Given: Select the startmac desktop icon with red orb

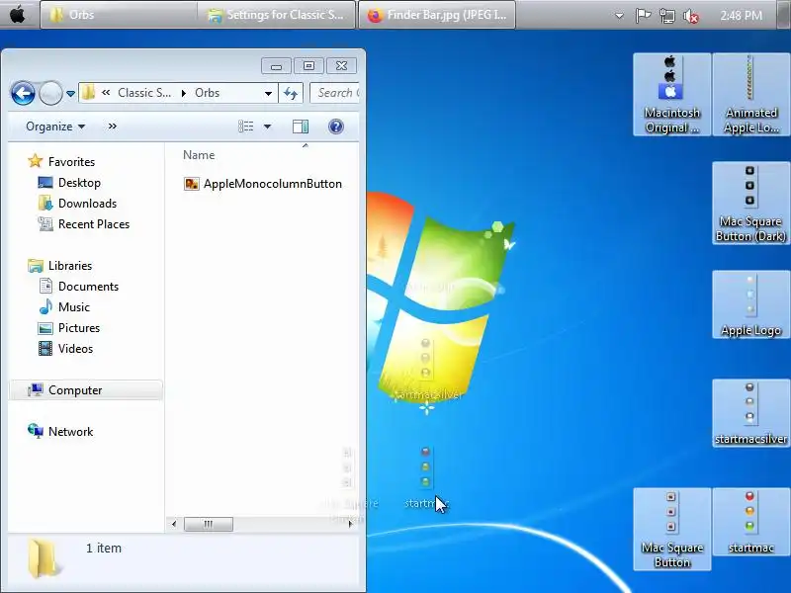Looking at the screenshot, I should pos(750,522).
